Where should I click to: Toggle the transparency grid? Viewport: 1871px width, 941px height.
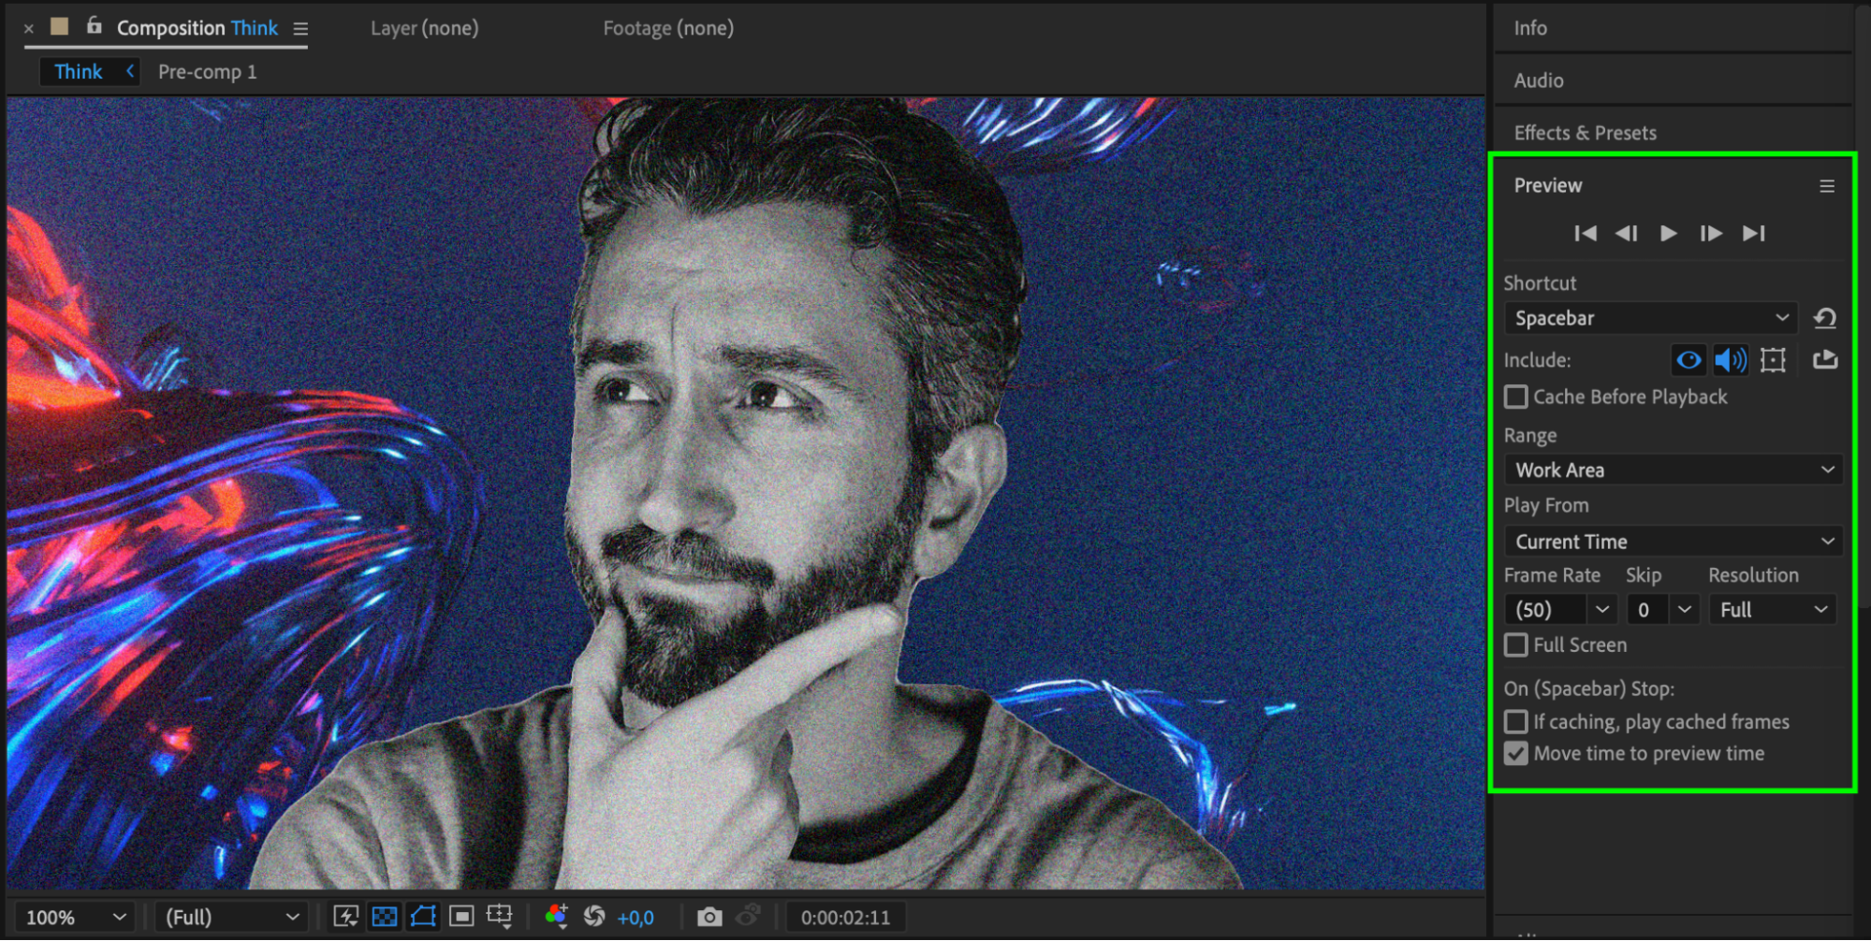pyautogui.click(x=385, y=917)
